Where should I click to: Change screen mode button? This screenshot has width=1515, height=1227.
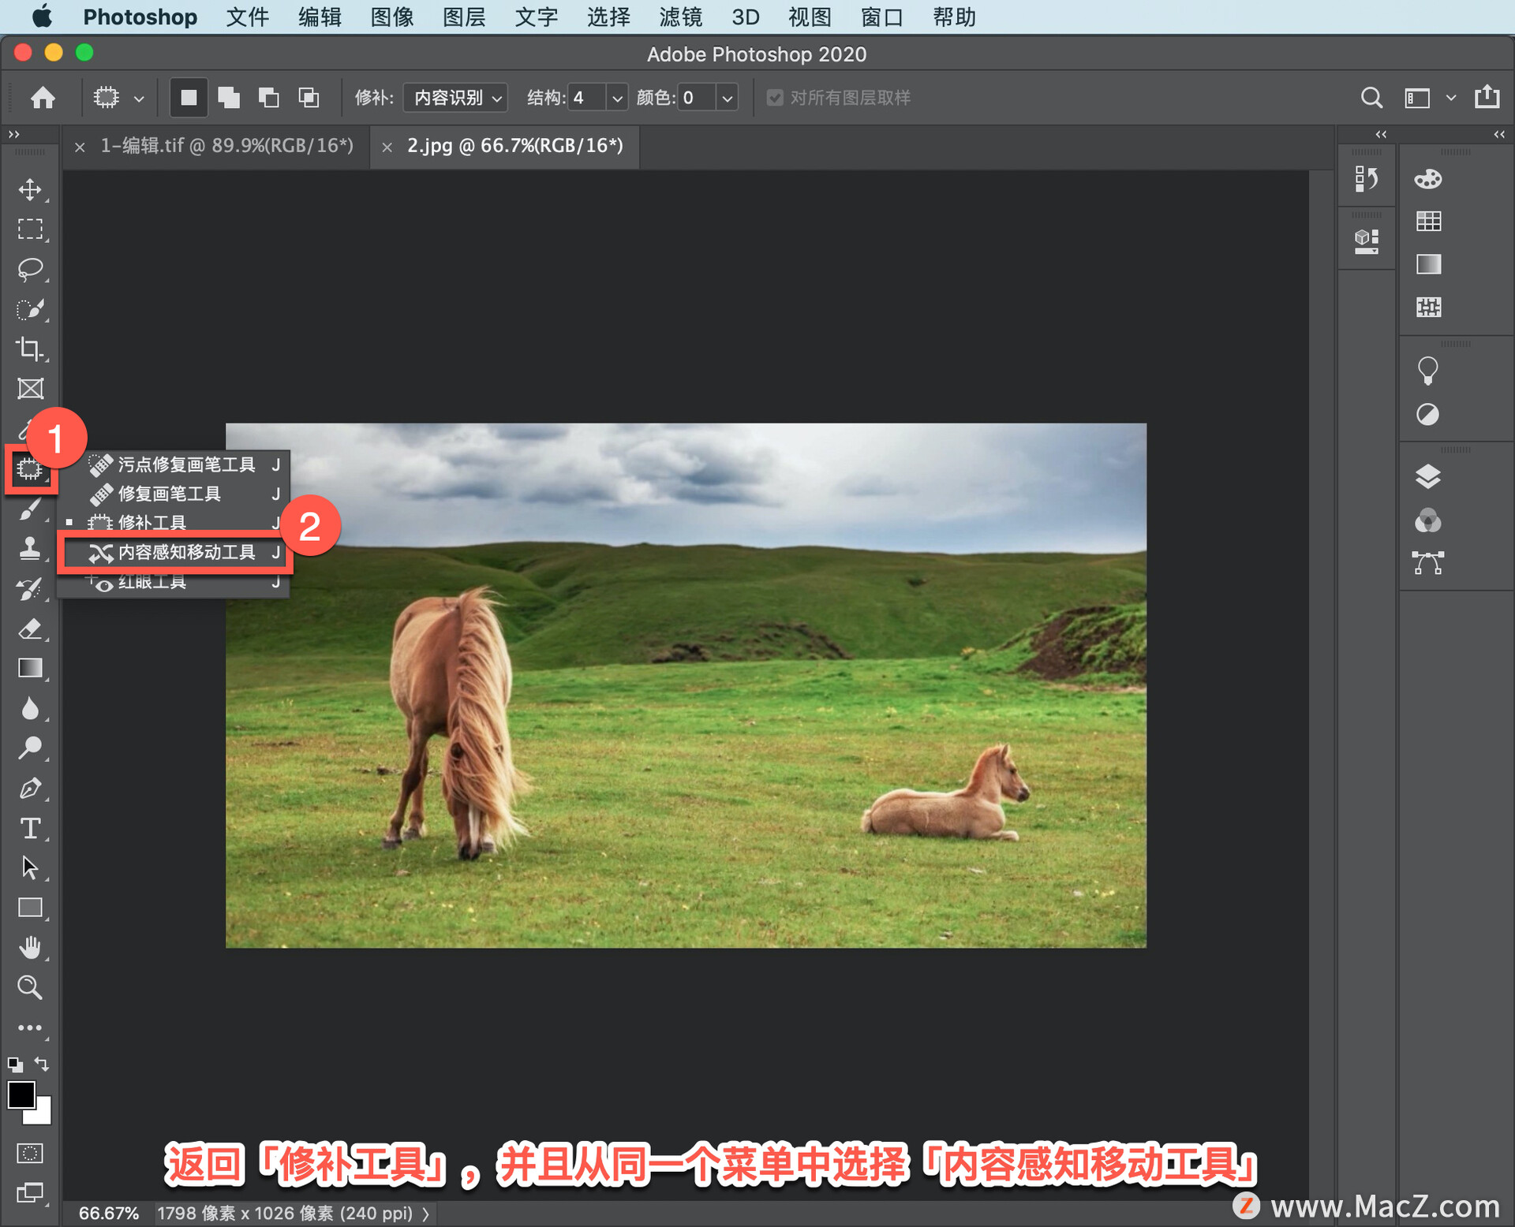click(x=30, y=1192)
